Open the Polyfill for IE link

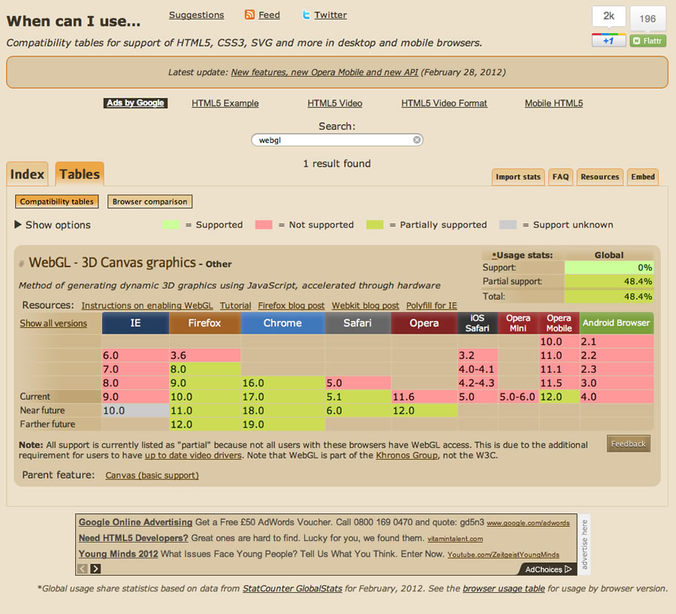pos(432,306)
